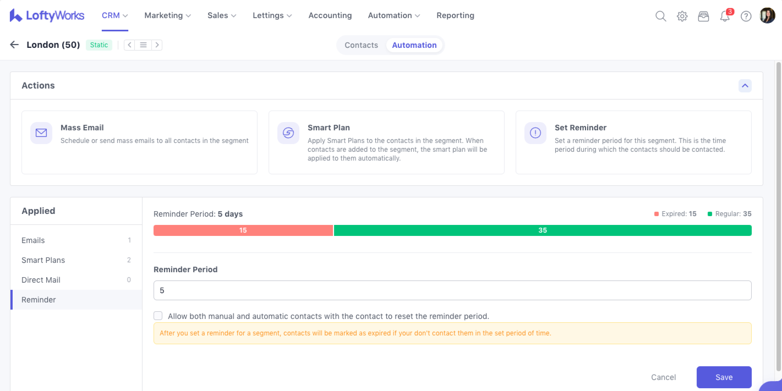Enable manual and automatic contacts checkbox
Viewport: 782px width, 391px height.
click(x=158, y=316)
